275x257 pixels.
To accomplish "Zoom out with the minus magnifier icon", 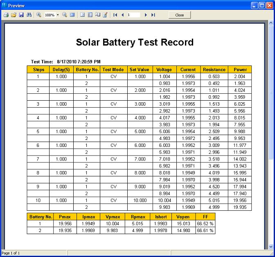I will (x=65, y=15).
